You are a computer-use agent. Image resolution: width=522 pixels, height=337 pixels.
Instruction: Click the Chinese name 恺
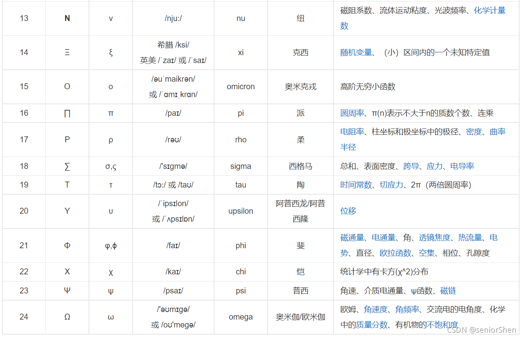point(300,272)
